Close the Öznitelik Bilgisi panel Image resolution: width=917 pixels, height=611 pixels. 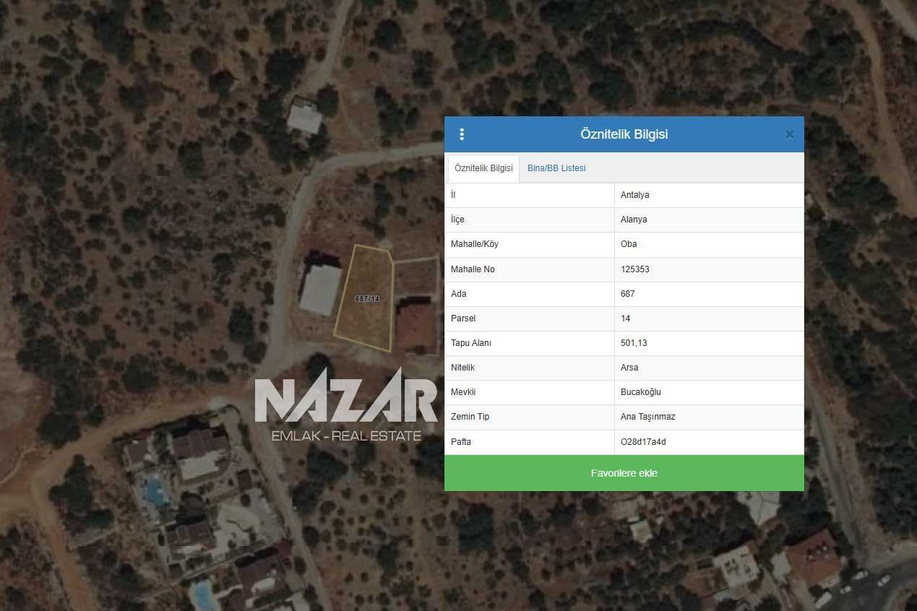[789, 134]
